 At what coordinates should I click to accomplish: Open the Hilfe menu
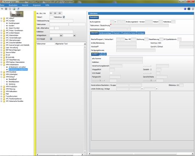47,5
